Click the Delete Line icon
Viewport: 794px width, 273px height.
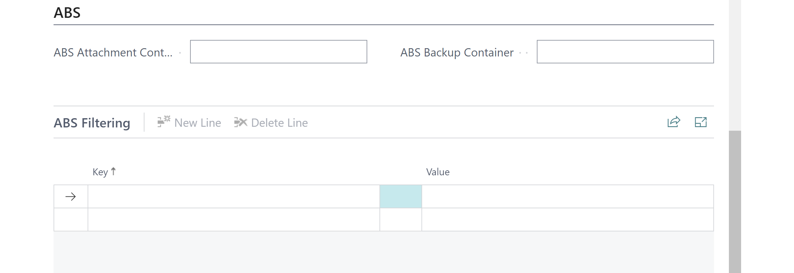[241, 122]
